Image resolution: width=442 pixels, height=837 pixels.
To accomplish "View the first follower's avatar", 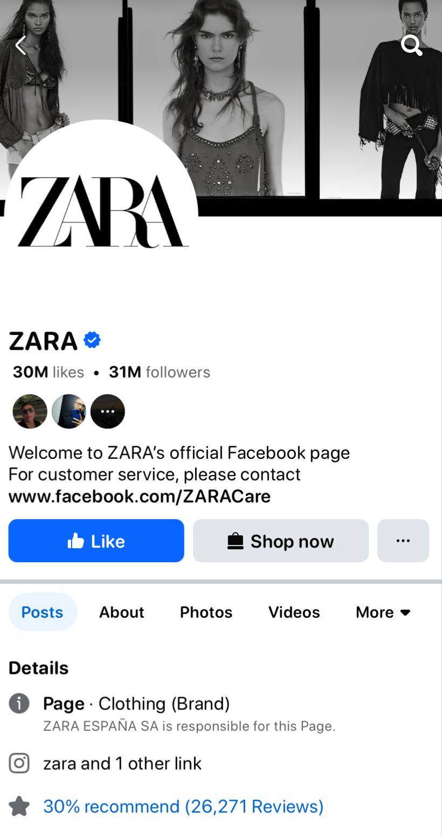I will click(x=30, y=411).
